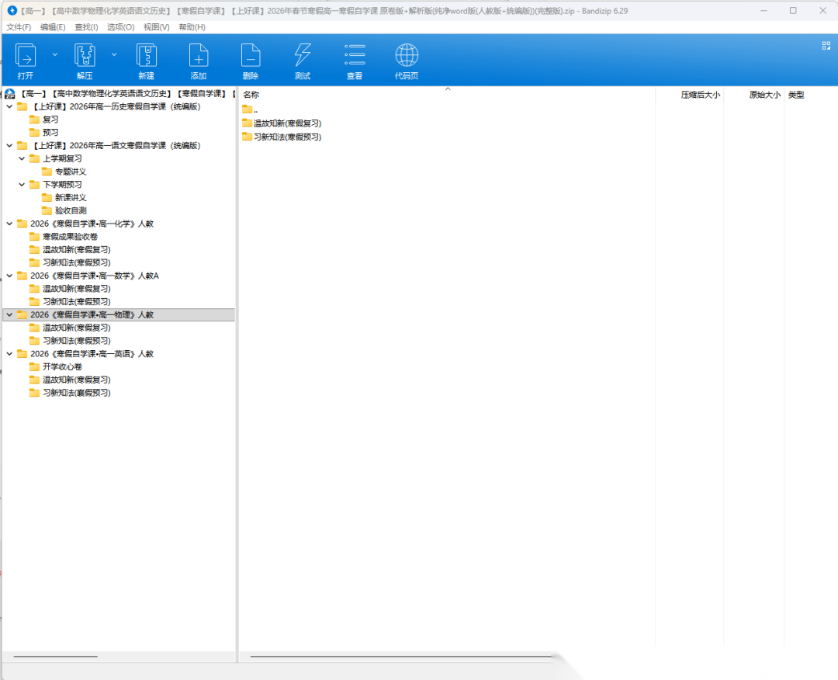Click the Open (打开) toolbar icon
Viewport: 838px width, 680px height.
pos(26,56)
